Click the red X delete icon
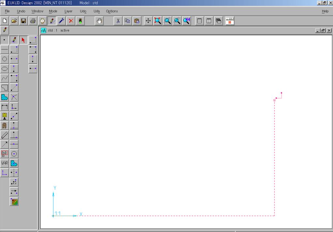Viewport: 333px width, 232px height. pos(71,21)
